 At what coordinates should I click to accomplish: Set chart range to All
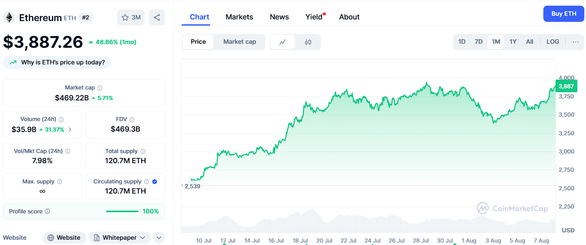pos(530,42)
